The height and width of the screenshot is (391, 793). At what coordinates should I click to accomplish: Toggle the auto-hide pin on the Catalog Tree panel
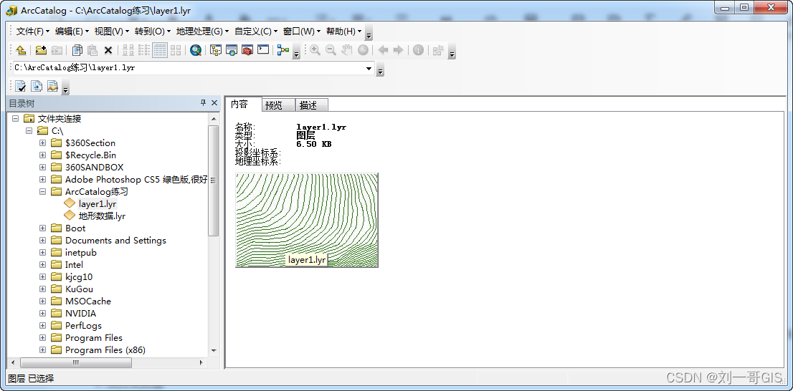pyautogui.click(x=203, y=104)
